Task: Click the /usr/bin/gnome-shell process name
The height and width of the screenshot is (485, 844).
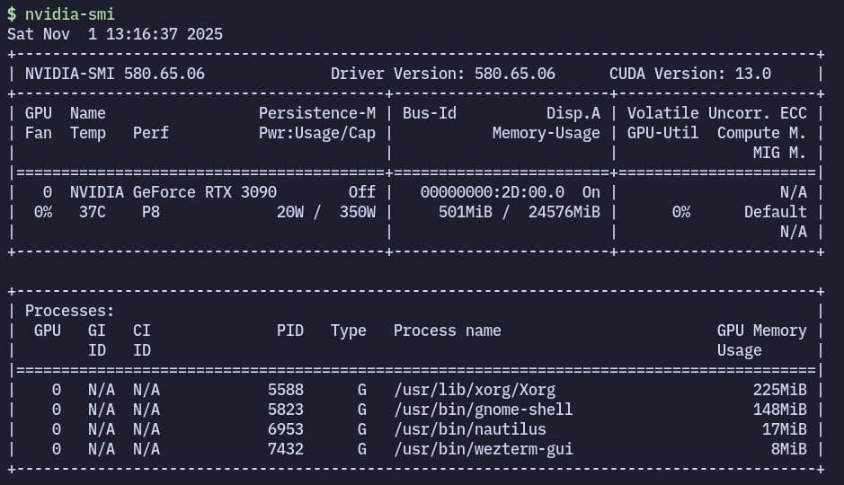Action: pyautogui.click(x=483, y=410)
